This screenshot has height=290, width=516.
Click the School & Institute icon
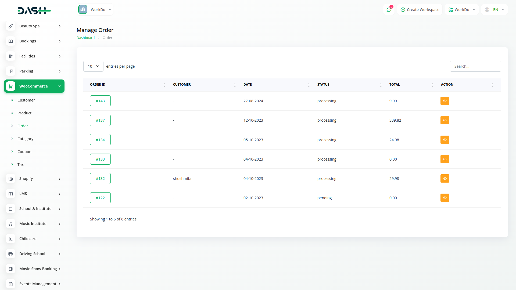[10, 209]
